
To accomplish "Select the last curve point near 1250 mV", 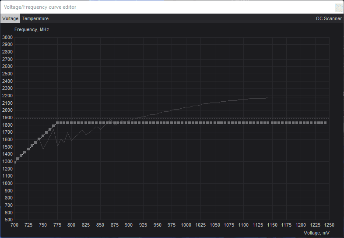I will click(325, 123).
